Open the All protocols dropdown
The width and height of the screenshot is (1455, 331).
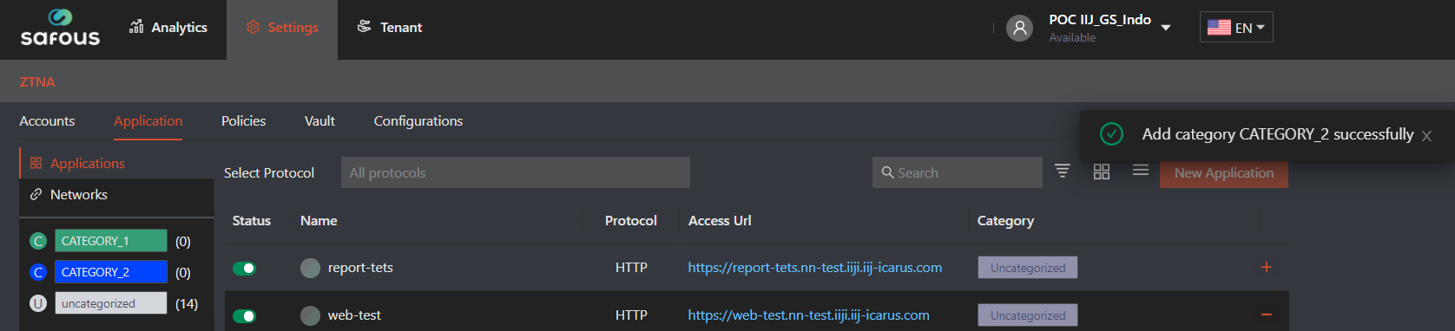coord(516,172)
